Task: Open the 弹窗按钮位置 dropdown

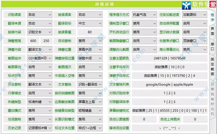Action: pyautogui.click(x=90, y=58)
